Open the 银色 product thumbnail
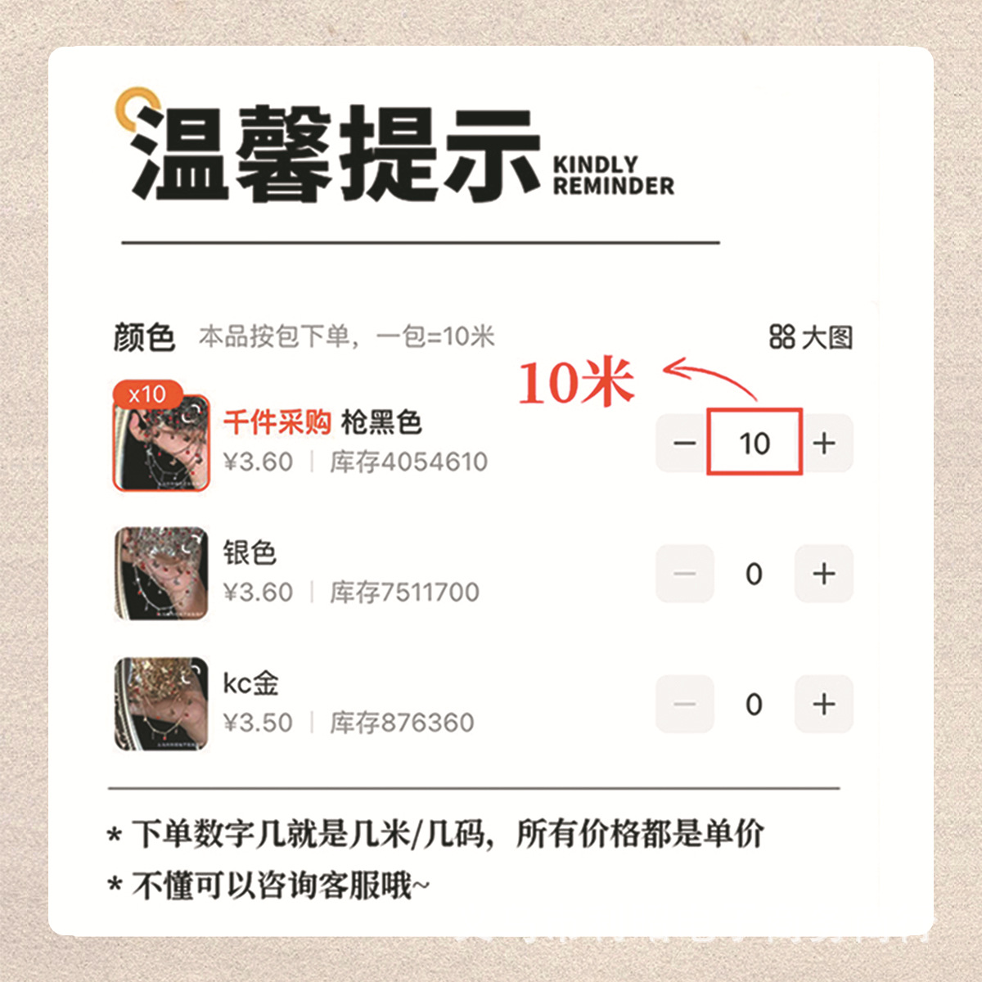982x982 pixels. (161, 573)
